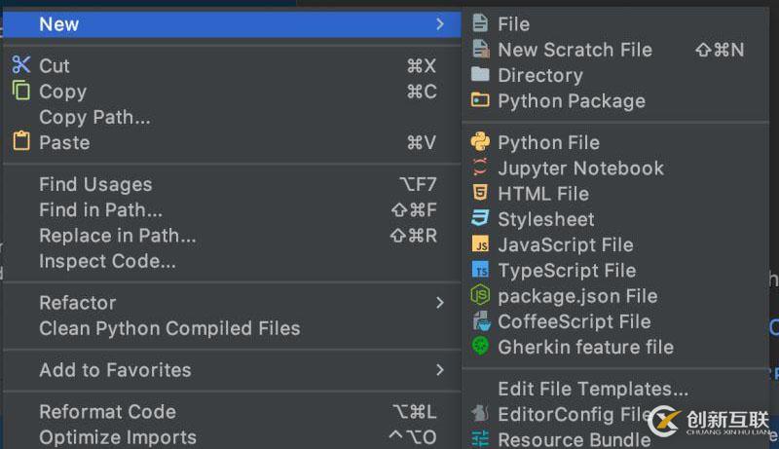
Task: Create a new Python Package
Action: 571,100
